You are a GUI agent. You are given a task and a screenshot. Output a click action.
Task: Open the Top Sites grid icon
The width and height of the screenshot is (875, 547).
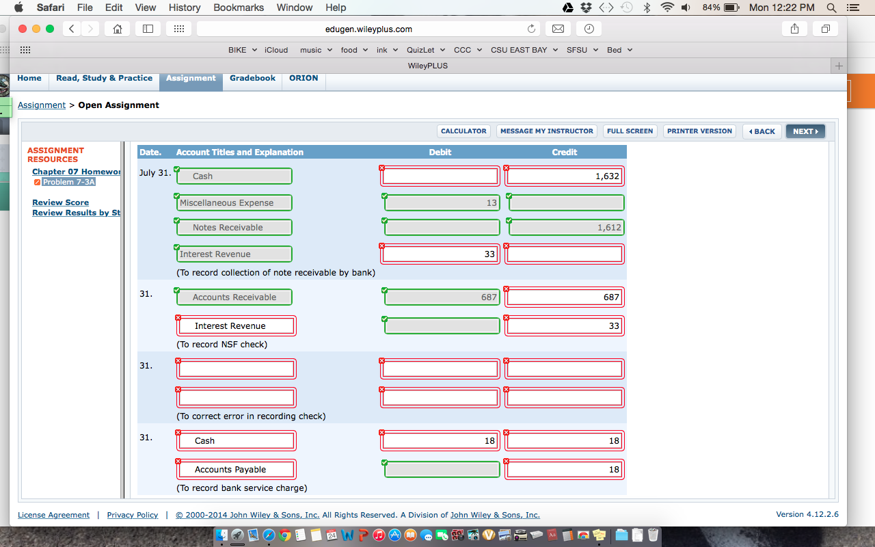178,29
